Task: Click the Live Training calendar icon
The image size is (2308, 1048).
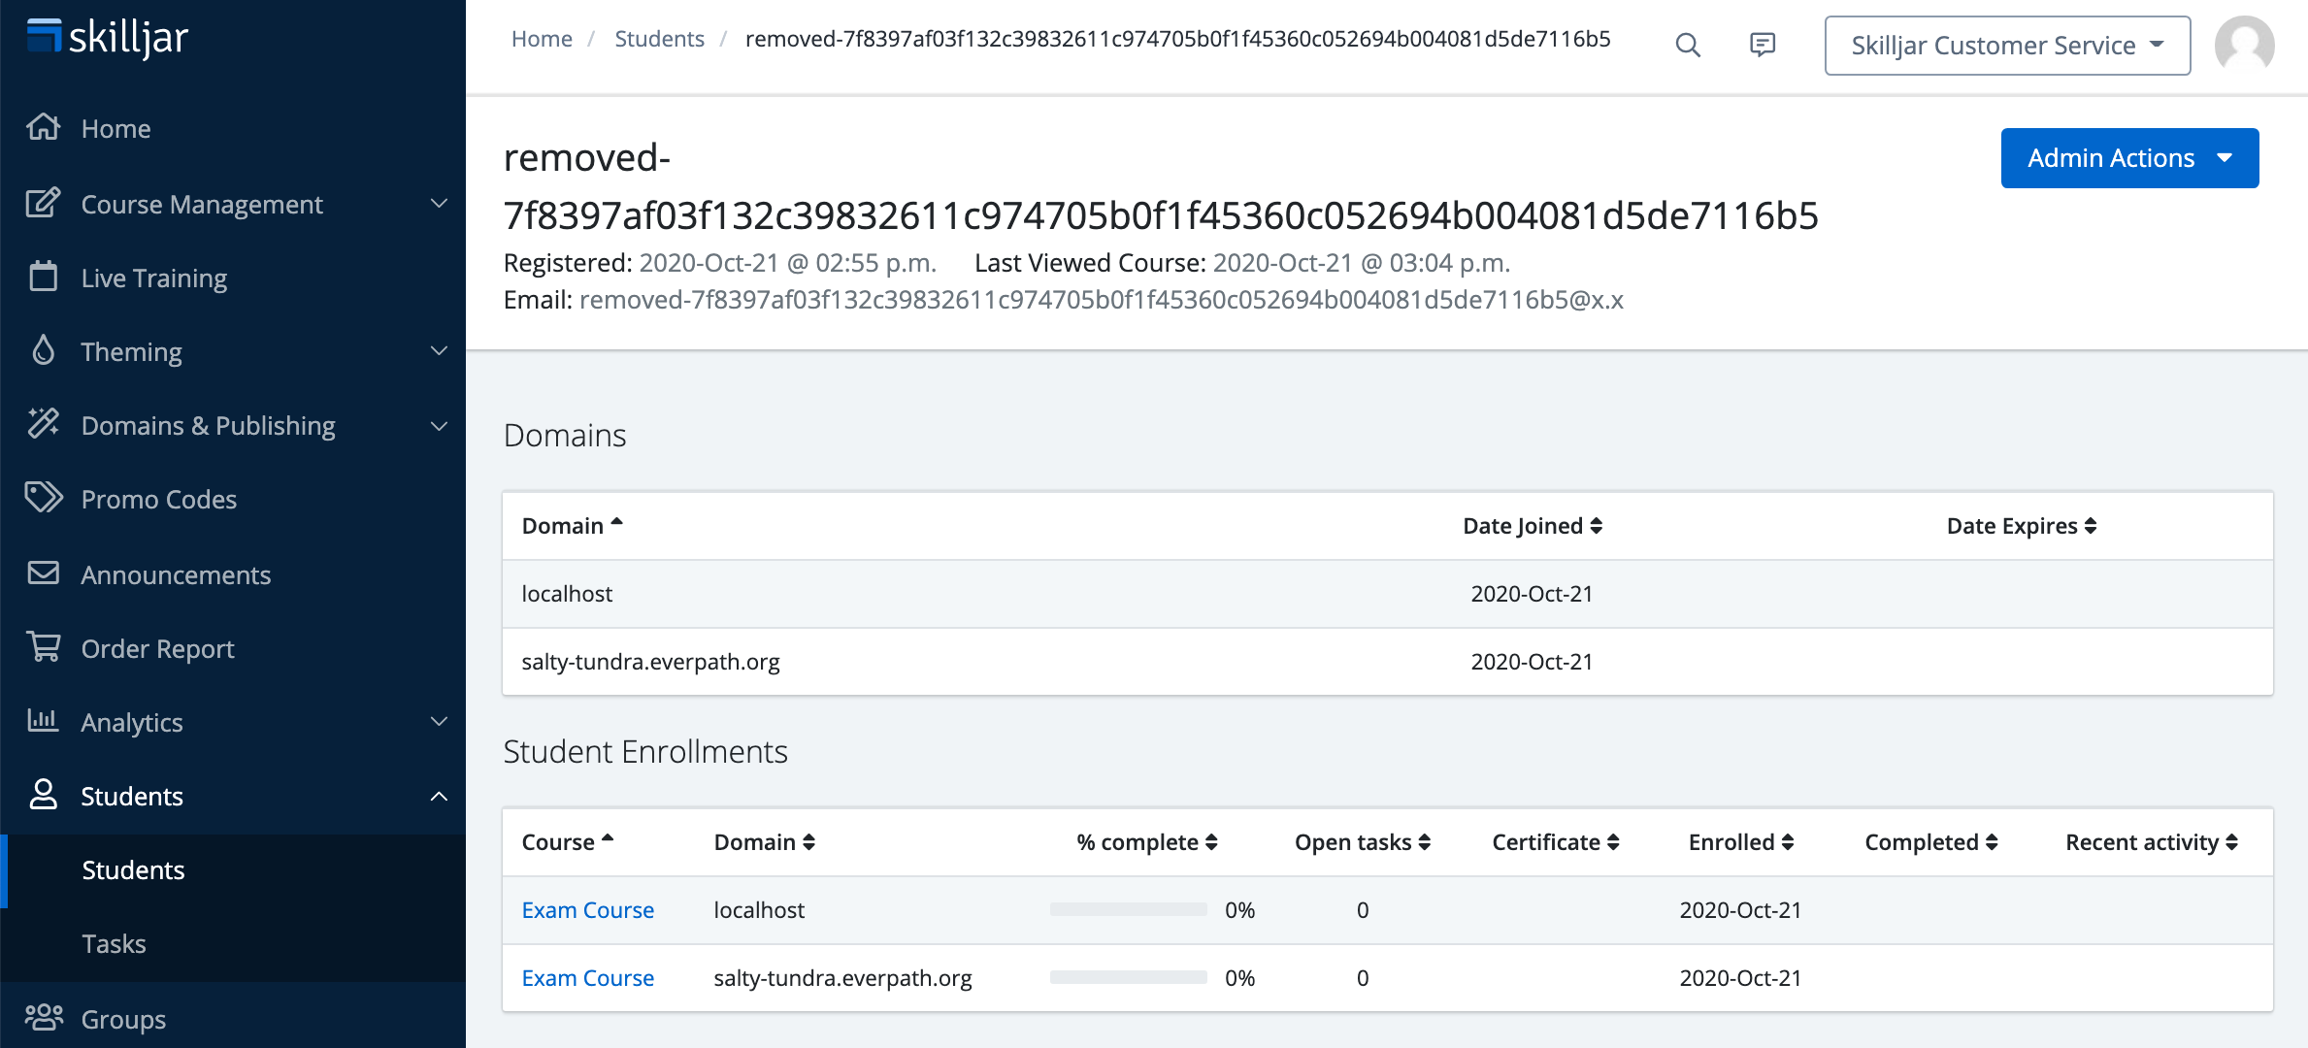Action: (43, 277)
